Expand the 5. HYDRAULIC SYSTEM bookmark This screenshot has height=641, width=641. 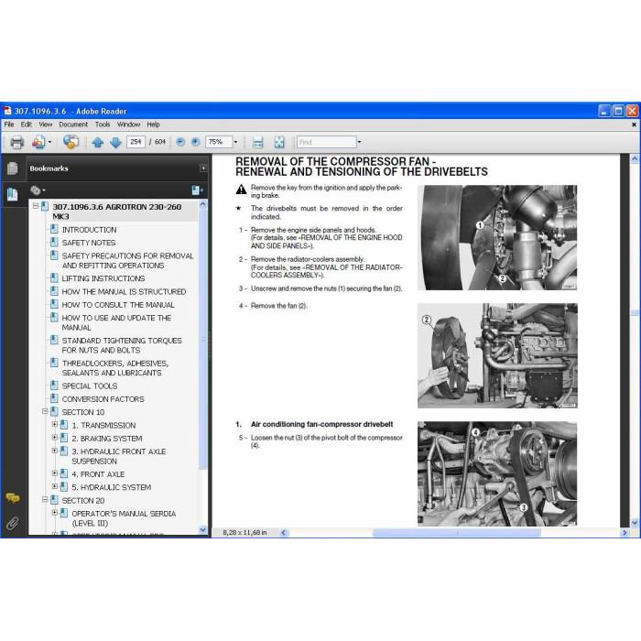(x=54, y=486)
